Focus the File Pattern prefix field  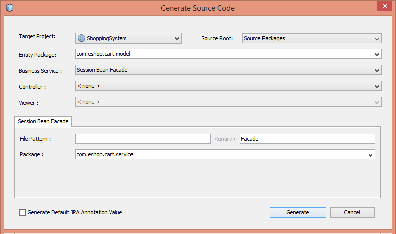(143, 139)
